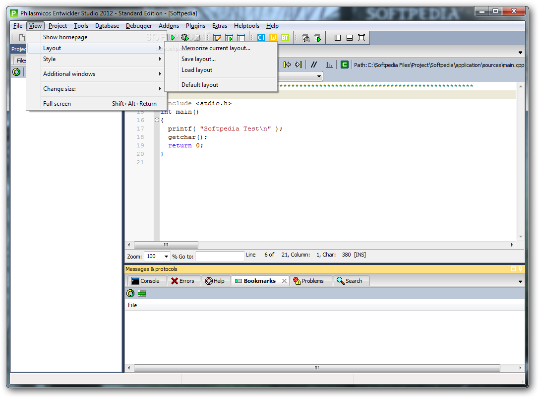
Task: Select Memorize current layout...
Action: point(221,48)
